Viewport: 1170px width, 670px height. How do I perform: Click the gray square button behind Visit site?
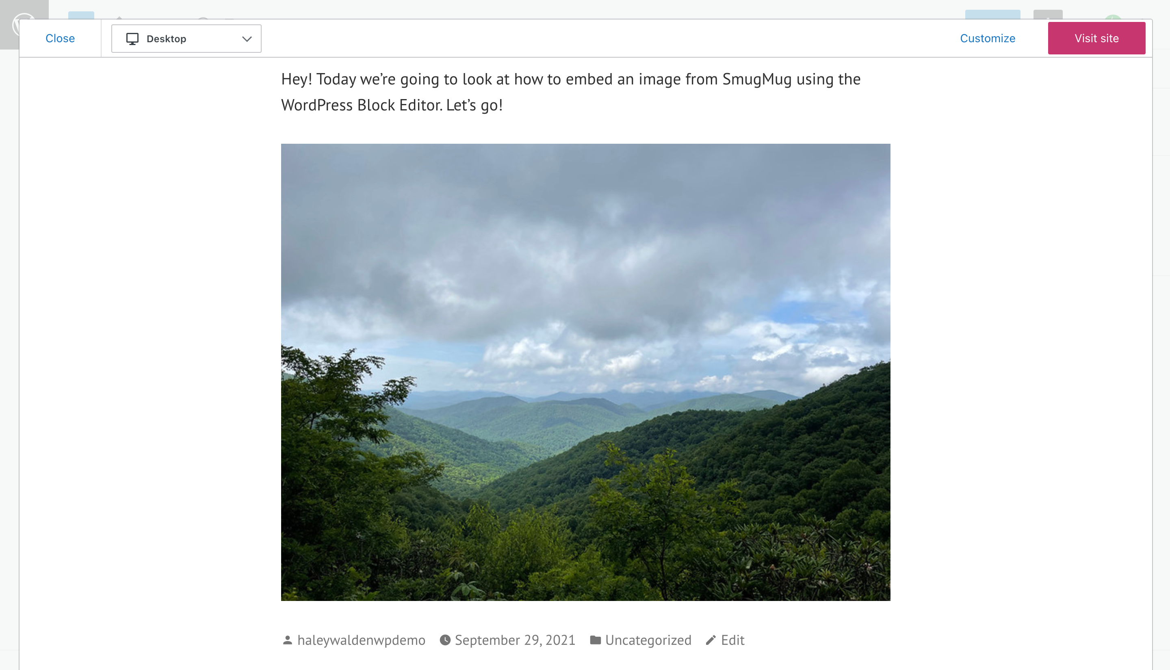[x=1048, y=14]
